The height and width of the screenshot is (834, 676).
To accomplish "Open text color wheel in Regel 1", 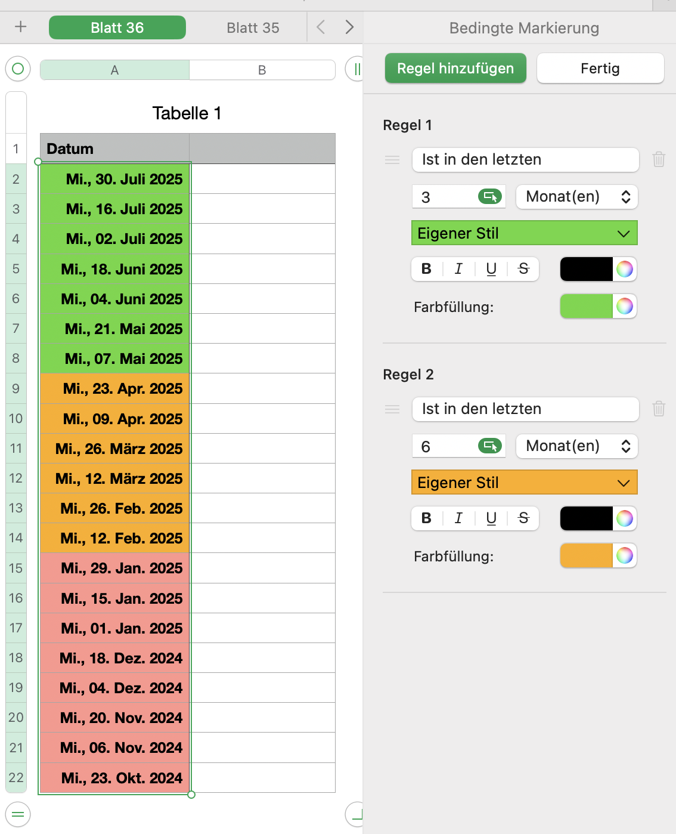I will [624, 269].
